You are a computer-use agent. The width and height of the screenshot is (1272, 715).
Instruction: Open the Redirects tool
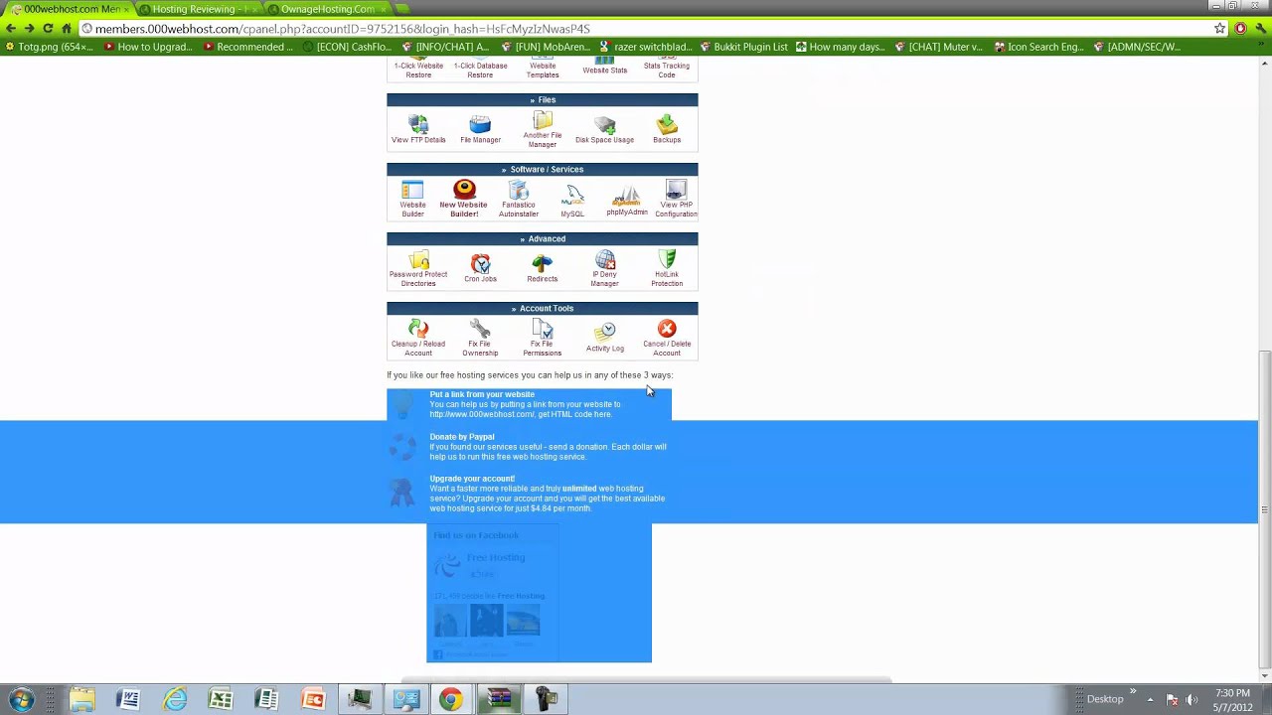click(543, 268)
